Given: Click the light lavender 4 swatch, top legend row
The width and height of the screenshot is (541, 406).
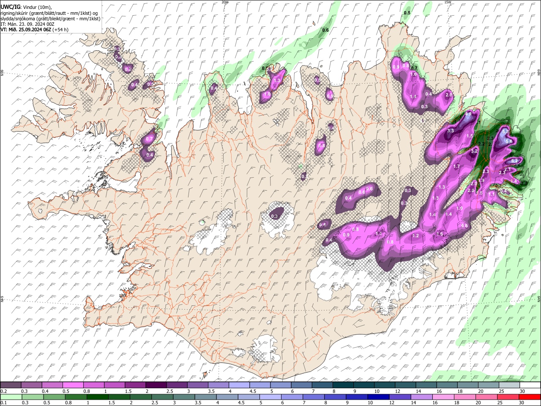Looking at the screenshot, I should click(x=238, y=385).
